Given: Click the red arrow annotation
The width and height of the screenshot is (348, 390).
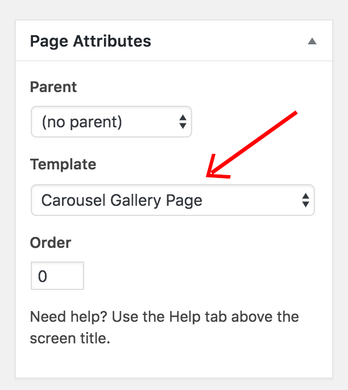Looking at the screenshot, I should click(x=251, y=144).
